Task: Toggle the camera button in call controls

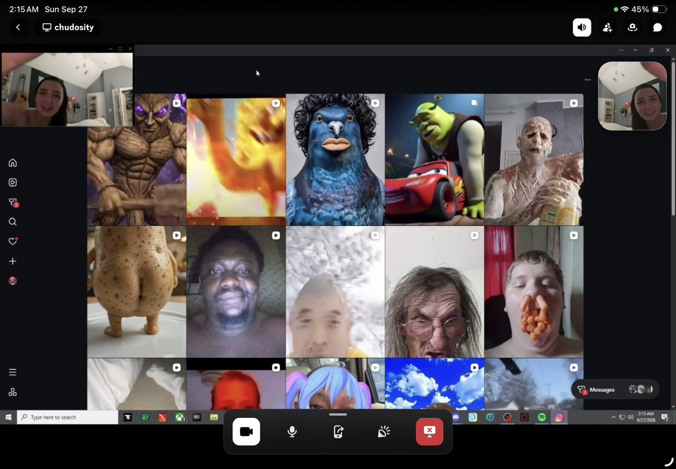Action: [246, 432]
